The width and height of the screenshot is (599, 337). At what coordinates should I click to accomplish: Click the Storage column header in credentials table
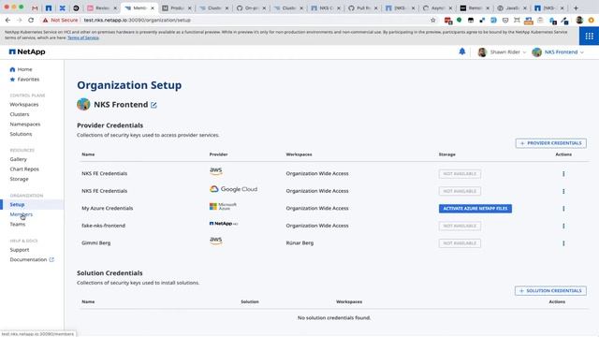point(447,154)
